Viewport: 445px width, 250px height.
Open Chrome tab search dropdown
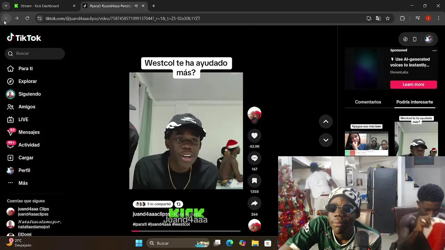tap(6, 6)
